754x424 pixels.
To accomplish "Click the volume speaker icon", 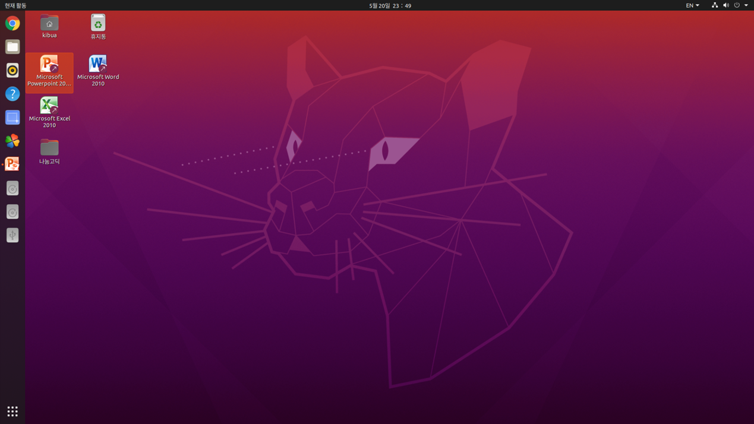I will (x=726, y=5).
